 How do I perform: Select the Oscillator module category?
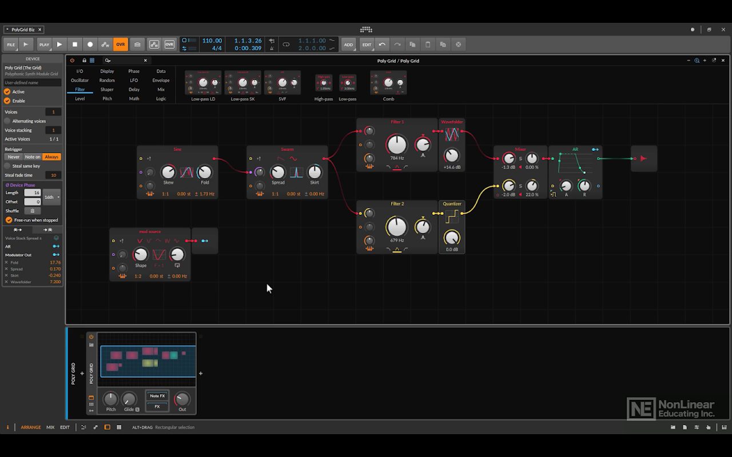tap(79, 81)
